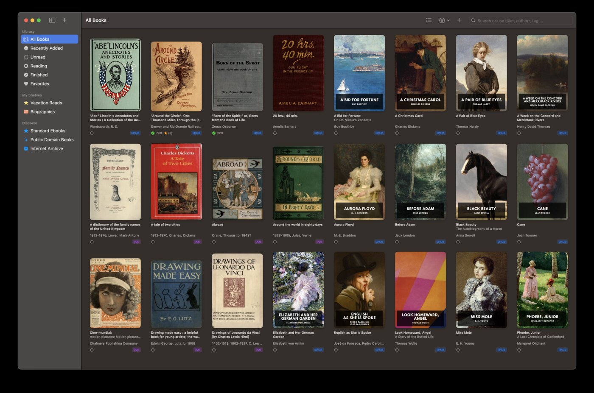This screenshot has width=594, height=393.
Task: Click the Public Domain Books icon
Action: pos(26,139)
